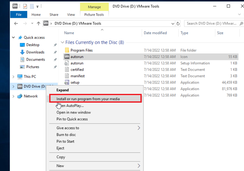The height and width of the screenshot is (171, 244).
Task: Choose Install or run program from your media
Action: pyautogui.click(x=95, y=99)
